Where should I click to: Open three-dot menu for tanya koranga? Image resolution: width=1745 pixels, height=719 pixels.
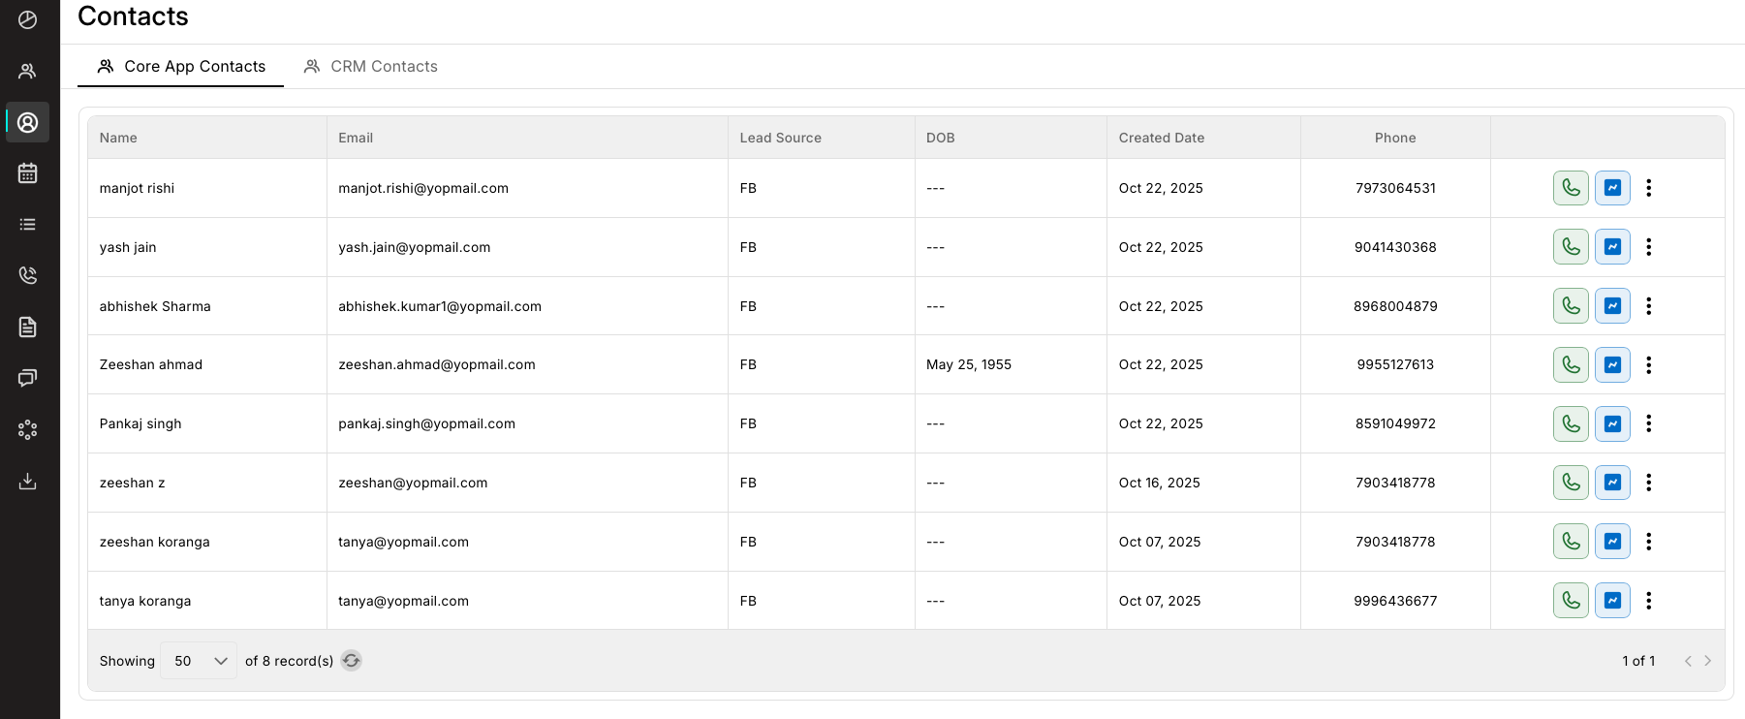(1648, 601)
